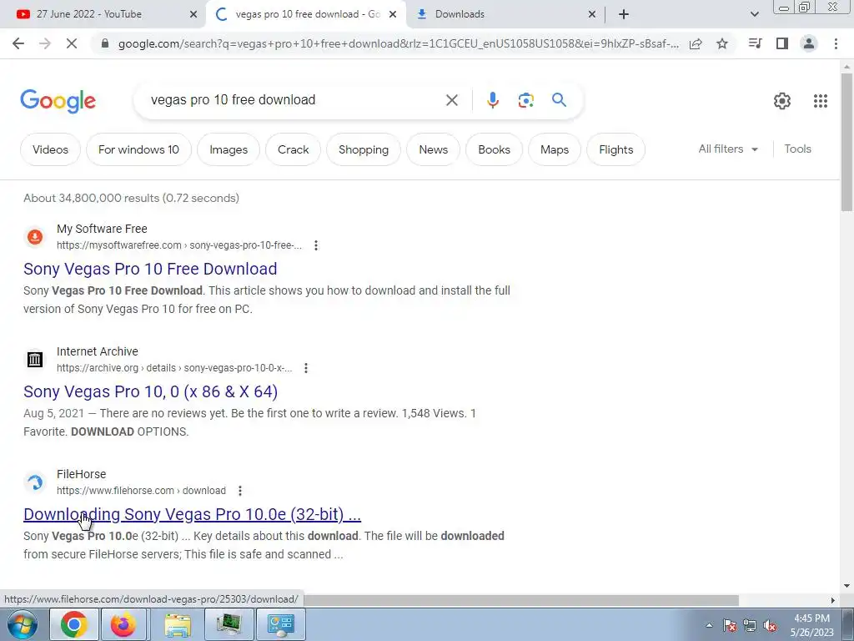Click the browser address bar URL
The height and width of the screenshot is (641, 854).
point(399,43)
